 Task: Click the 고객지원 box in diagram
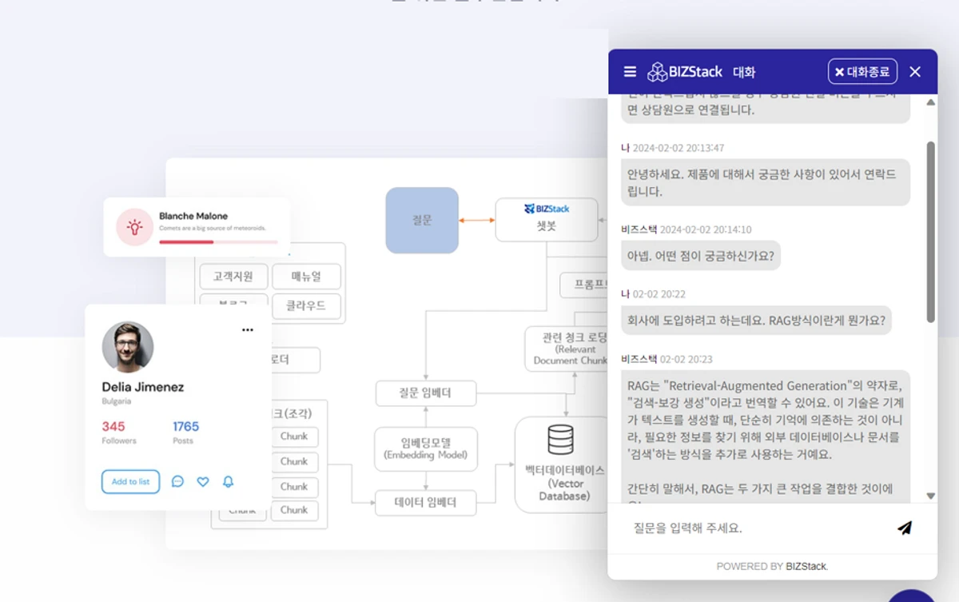tap(233, 277)
